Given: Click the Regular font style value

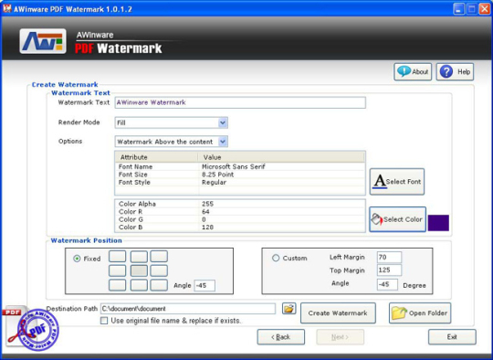Looking at the screenshot, I should (214, 182).
